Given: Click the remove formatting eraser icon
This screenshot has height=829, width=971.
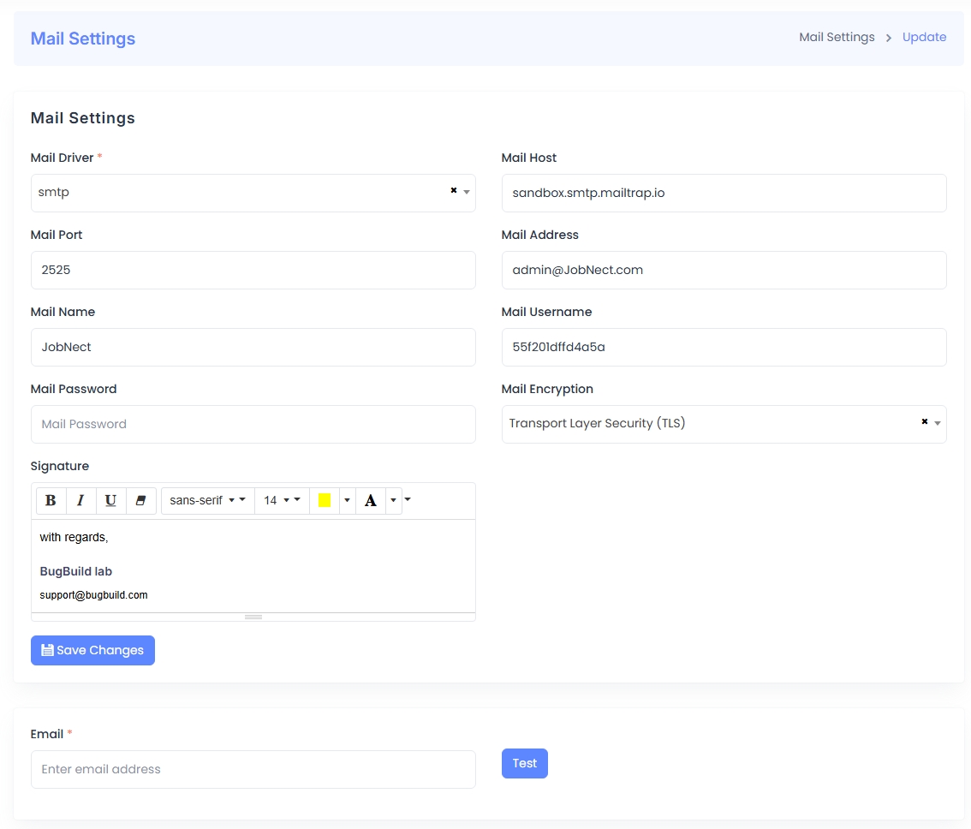Looking at the screenshot, I should pos(140,500).
